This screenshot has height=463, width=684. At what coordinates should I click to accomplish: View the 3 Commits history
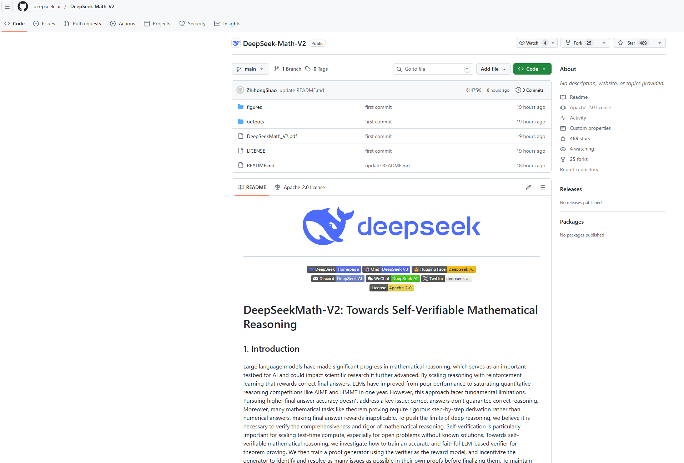[530, 90]
